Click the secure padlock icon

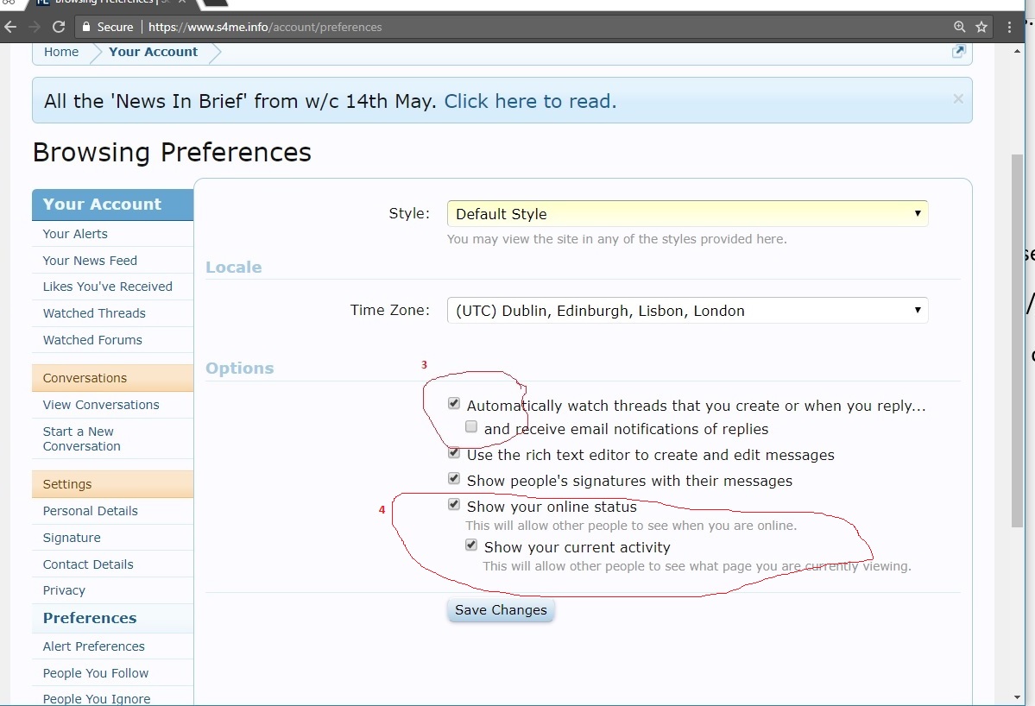(85, 27)
